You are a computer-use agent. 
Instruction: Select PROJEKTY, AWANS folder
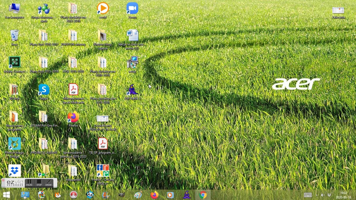(x=44, y=146)
